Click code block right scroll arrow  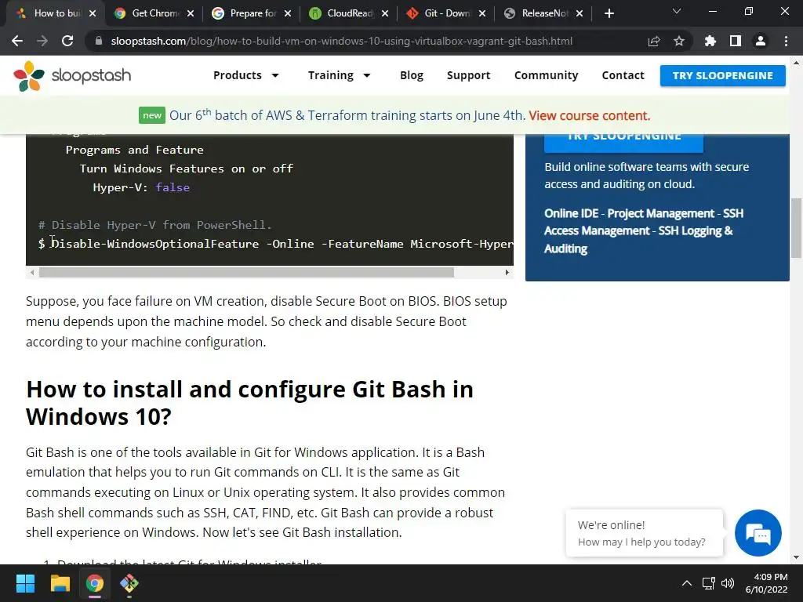[x=507, y=272]
